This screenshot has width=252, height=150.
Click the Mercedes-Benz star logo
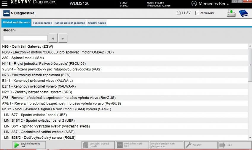[x=194, y=4]
